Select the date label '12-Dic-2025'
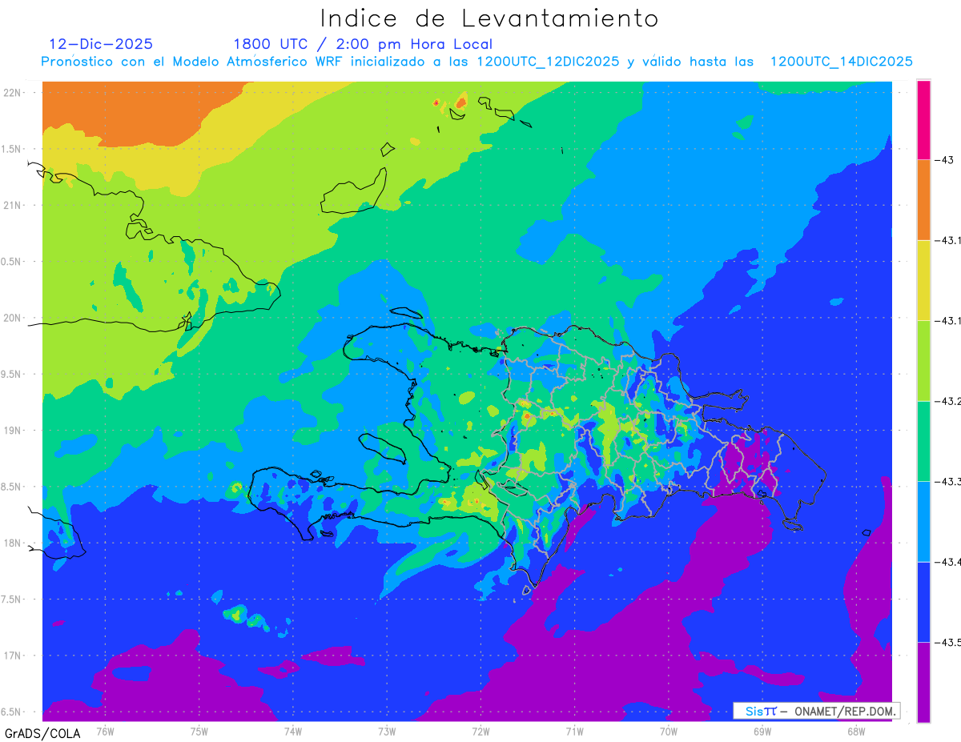The width and height of the screenshot is (961, 742). point(101,44)
